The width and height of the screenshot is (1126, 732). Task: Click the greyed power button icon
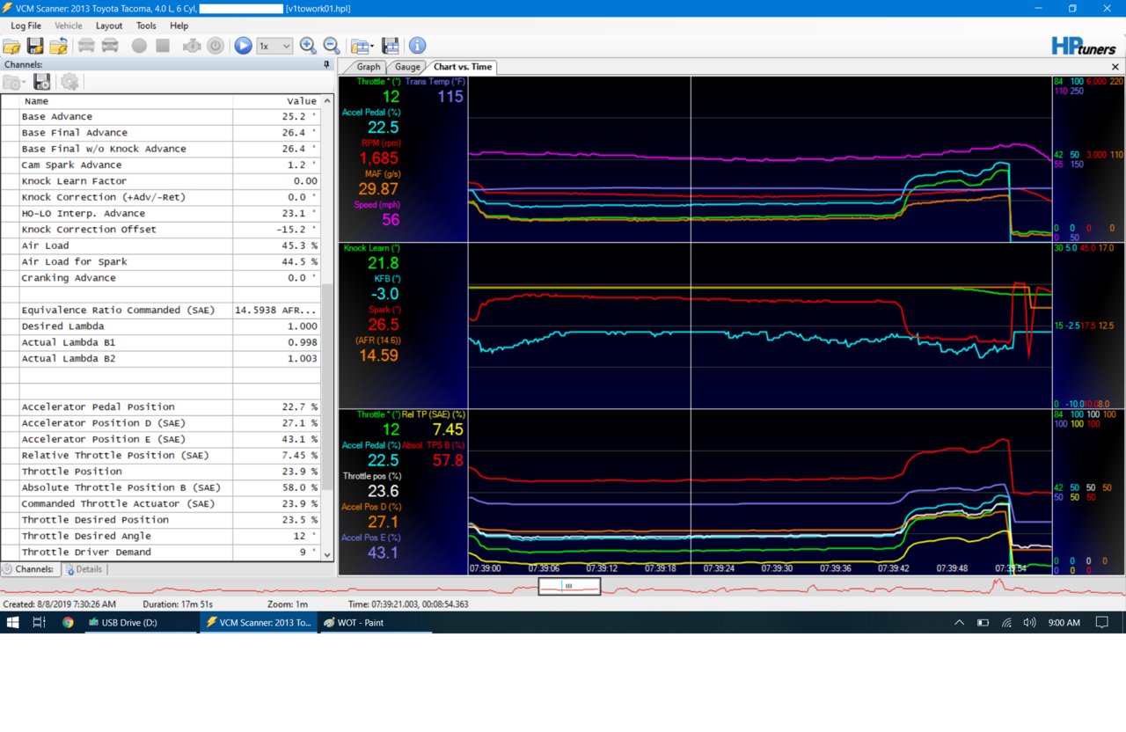216,46
